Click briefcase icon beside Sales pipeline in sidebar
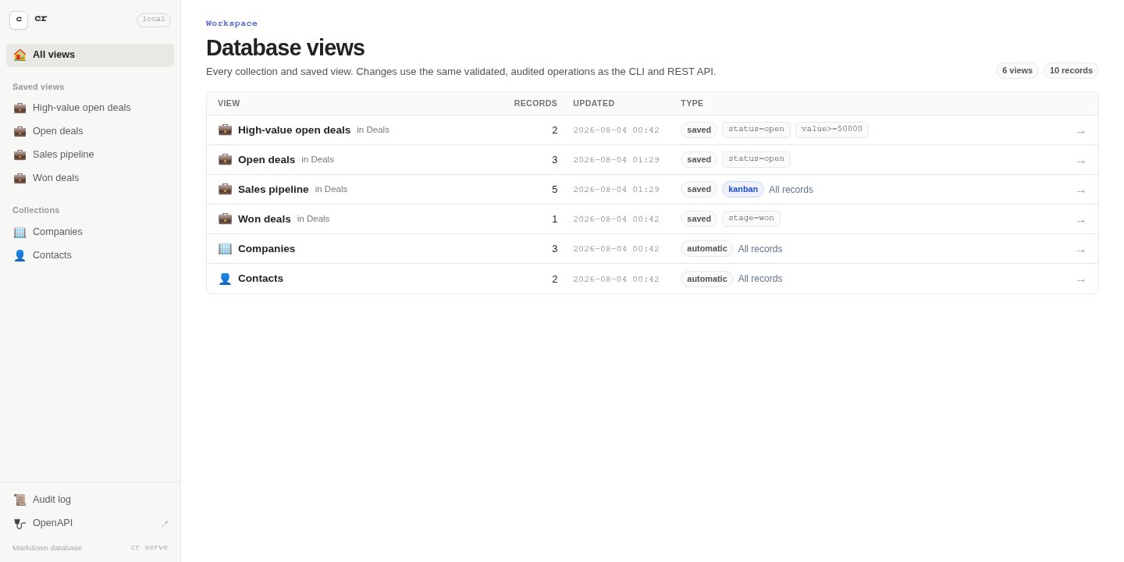The image size is (1124, 562). pyautogui.click(x=20, y=155)
